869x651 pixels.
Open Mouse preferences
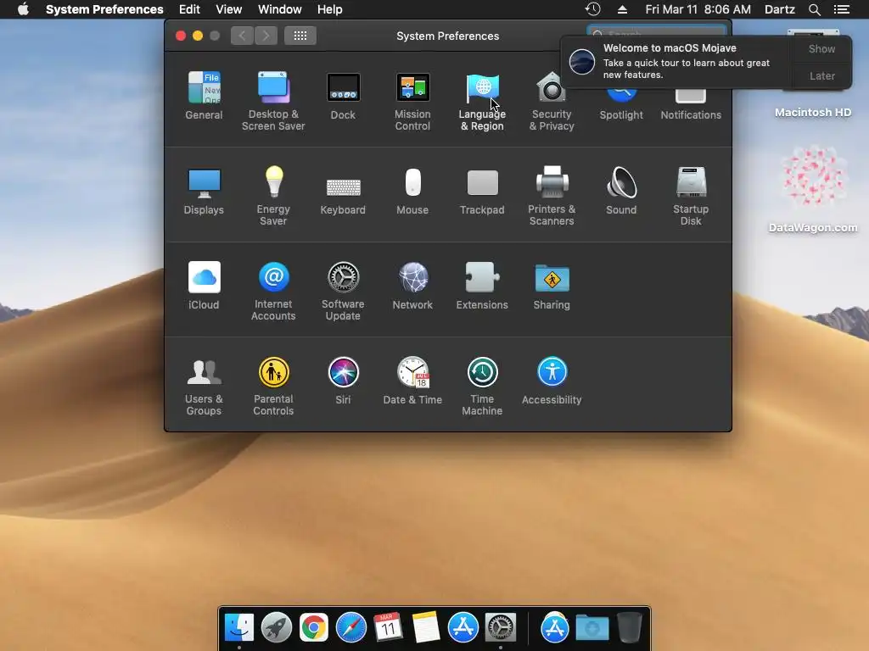pos(412,191)
